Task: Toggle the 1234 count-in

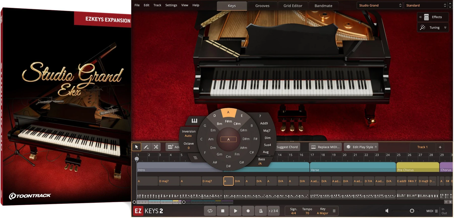Action: point(273,211)
